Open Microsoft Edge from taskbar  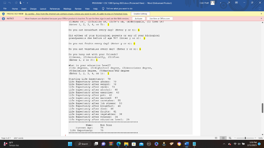point(119,144)
